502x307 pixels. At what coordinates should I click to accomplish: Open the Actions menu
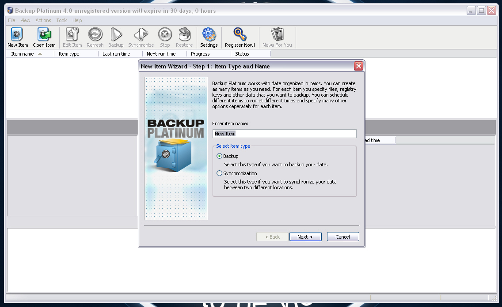pyautogui.click(x=43, y=20)
